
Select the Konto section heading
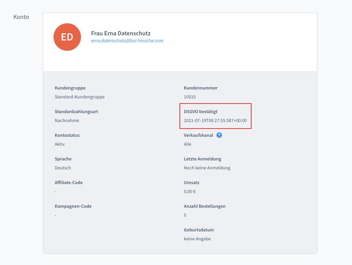(x=21, y=17)
